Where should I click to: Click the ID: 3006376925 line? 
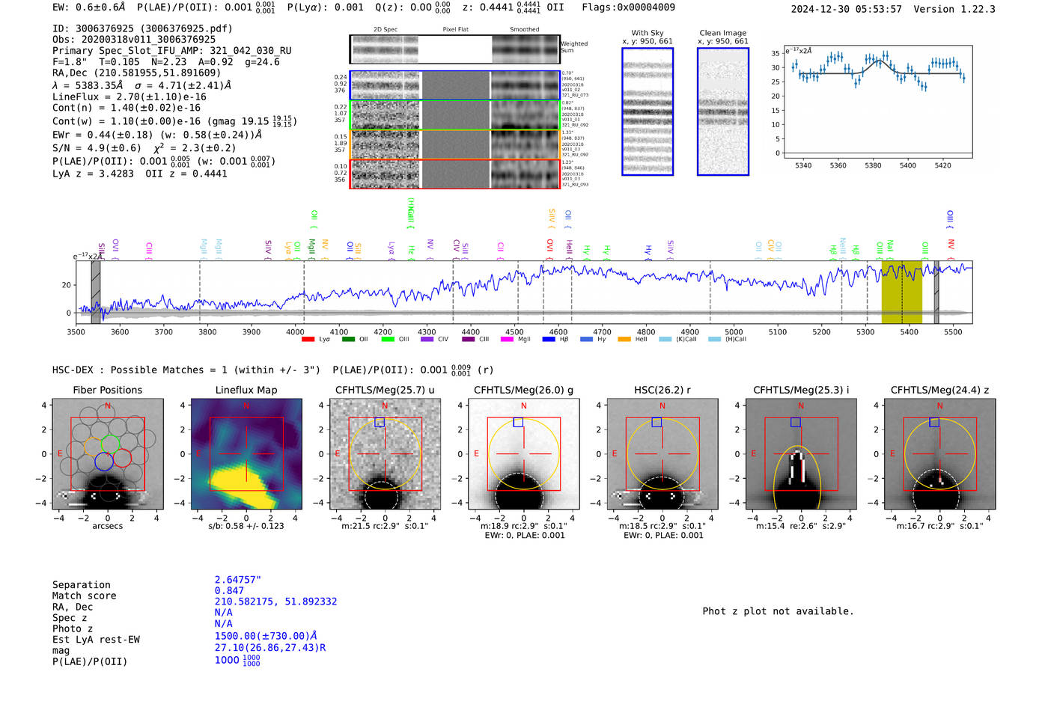(x=142, y=28)
